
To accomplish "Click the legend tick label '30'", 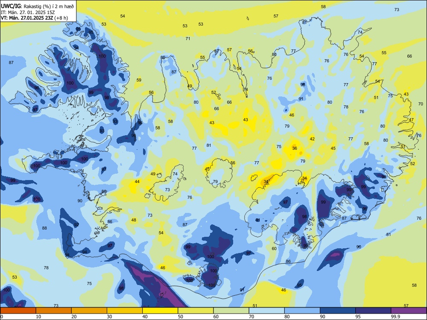I will 109,317.
